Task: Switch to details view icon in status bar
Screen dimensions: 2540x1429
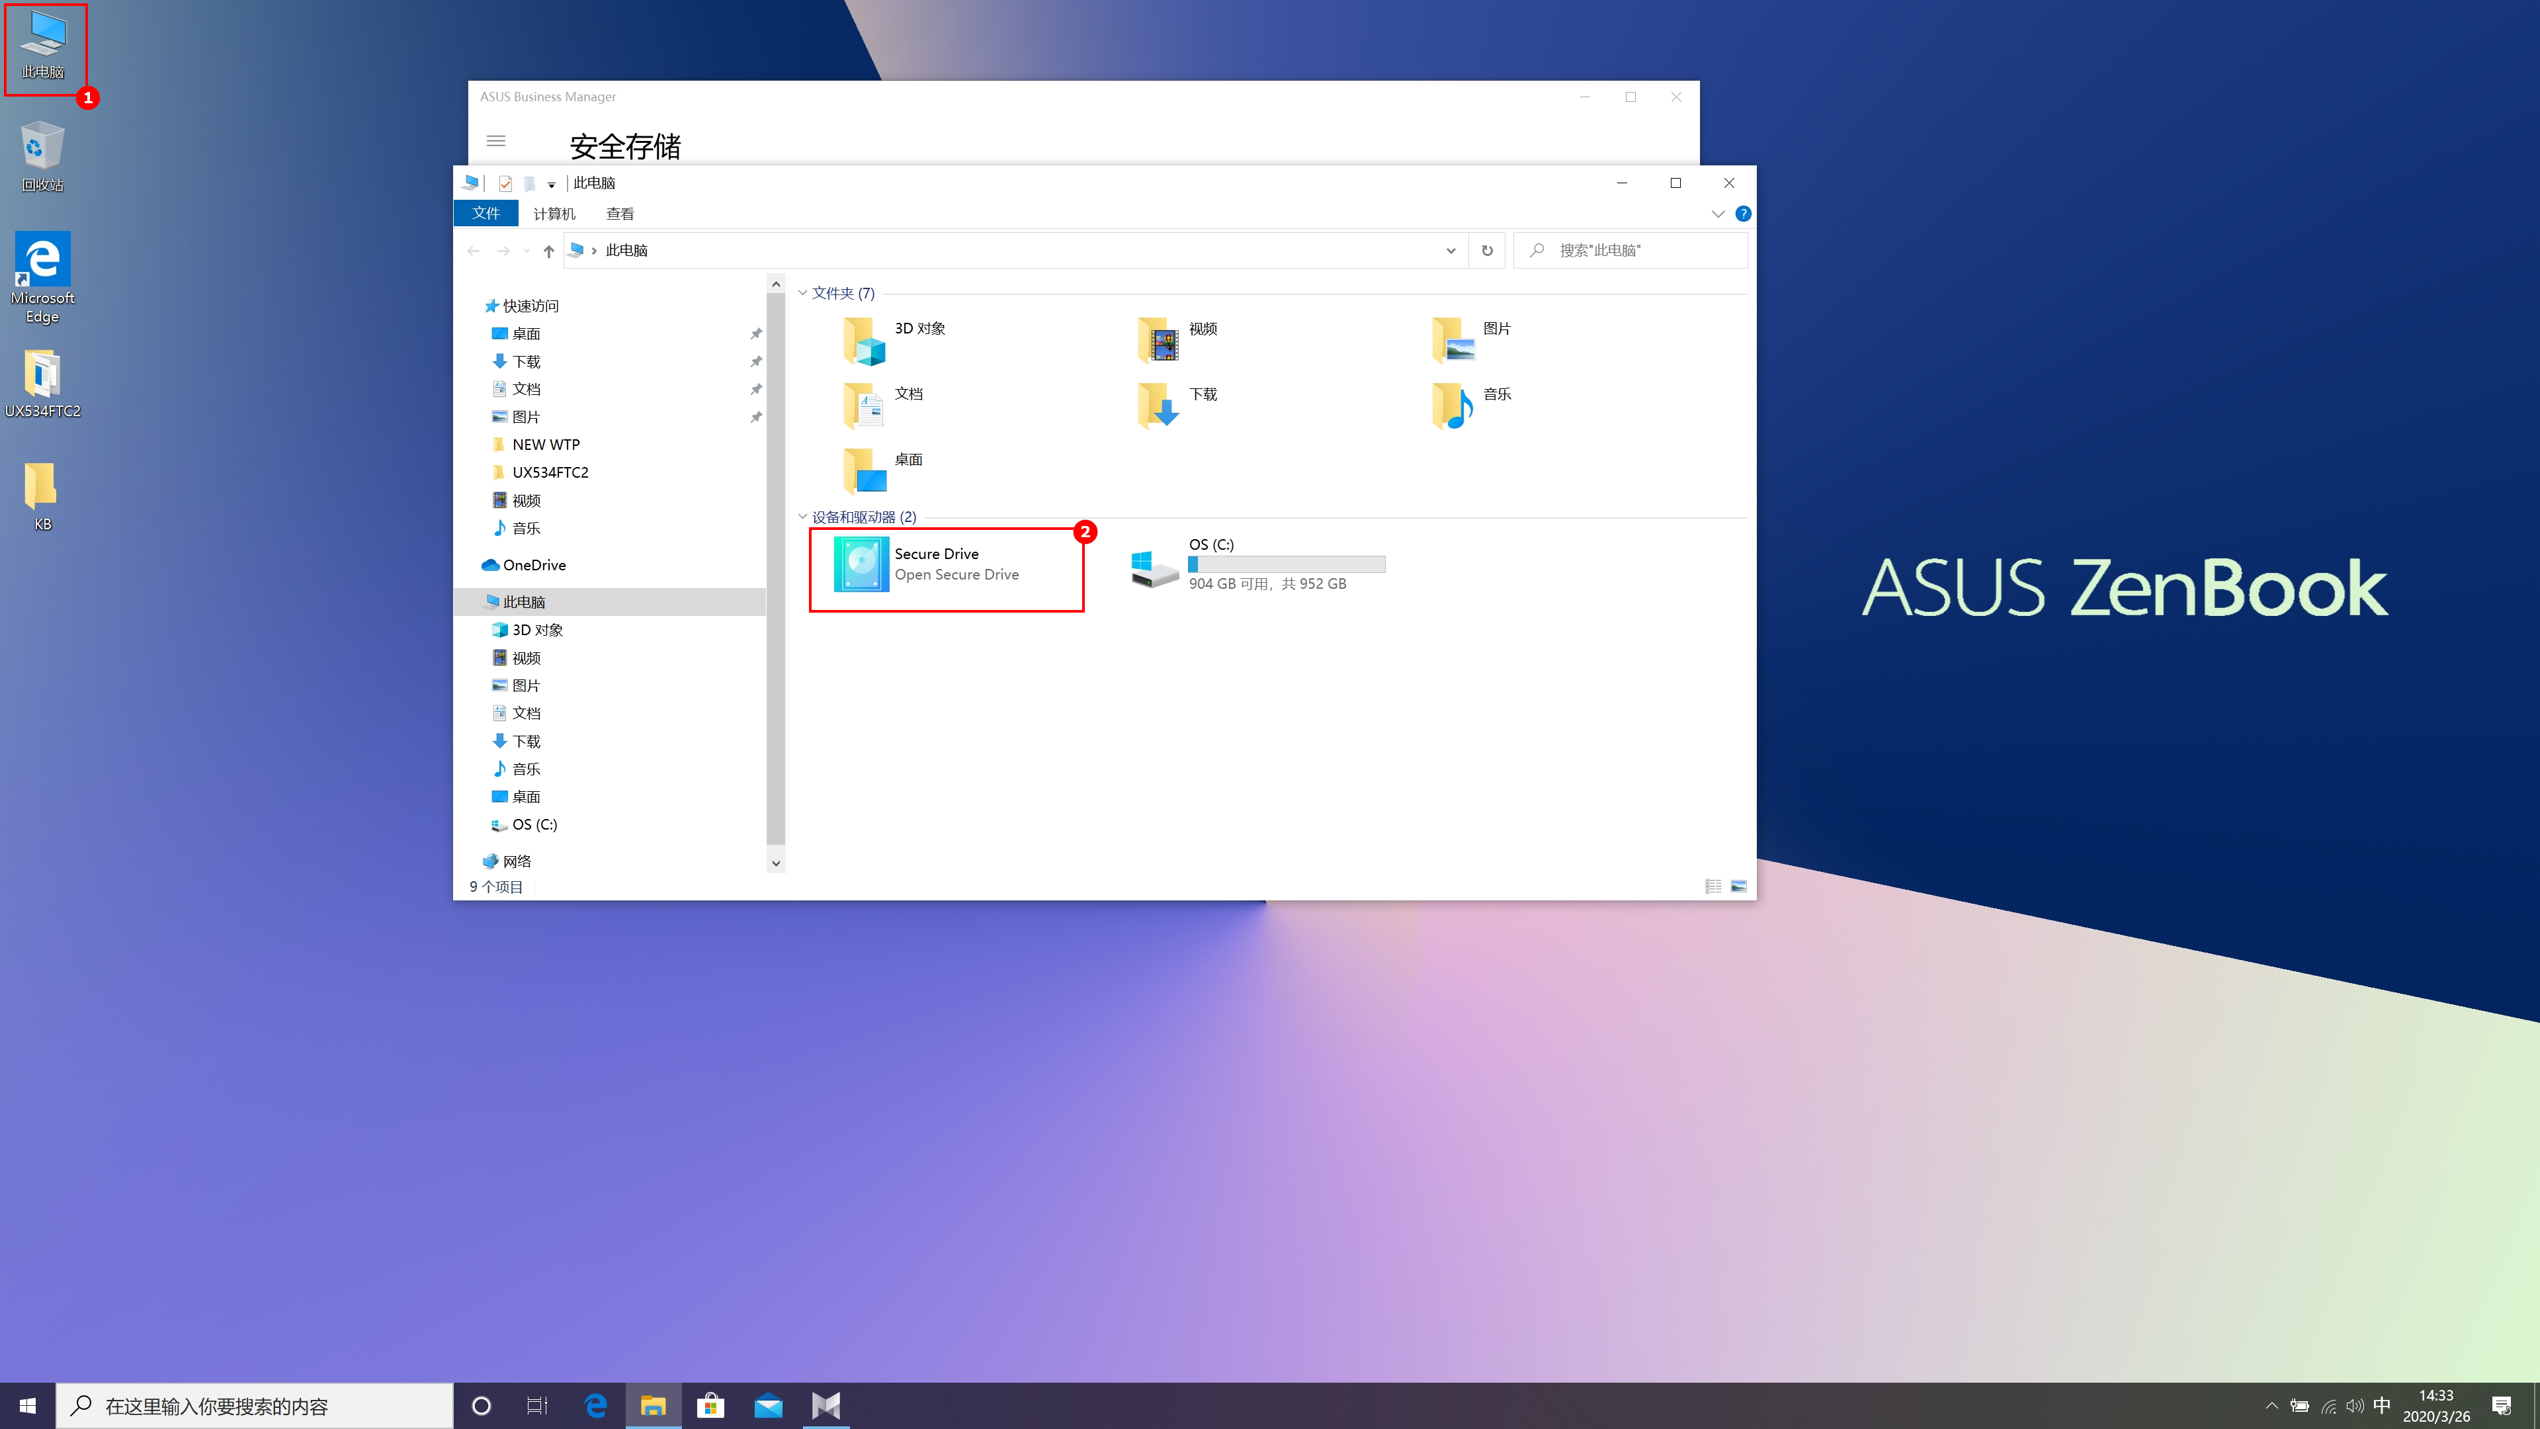Action: point(1714,887)
